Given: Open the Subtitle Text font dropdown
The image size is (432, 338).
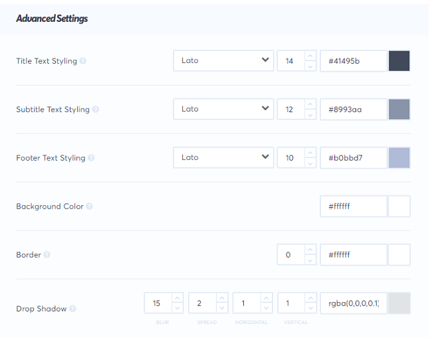Looking at the screenshot, I should click(x=223, y=109).
